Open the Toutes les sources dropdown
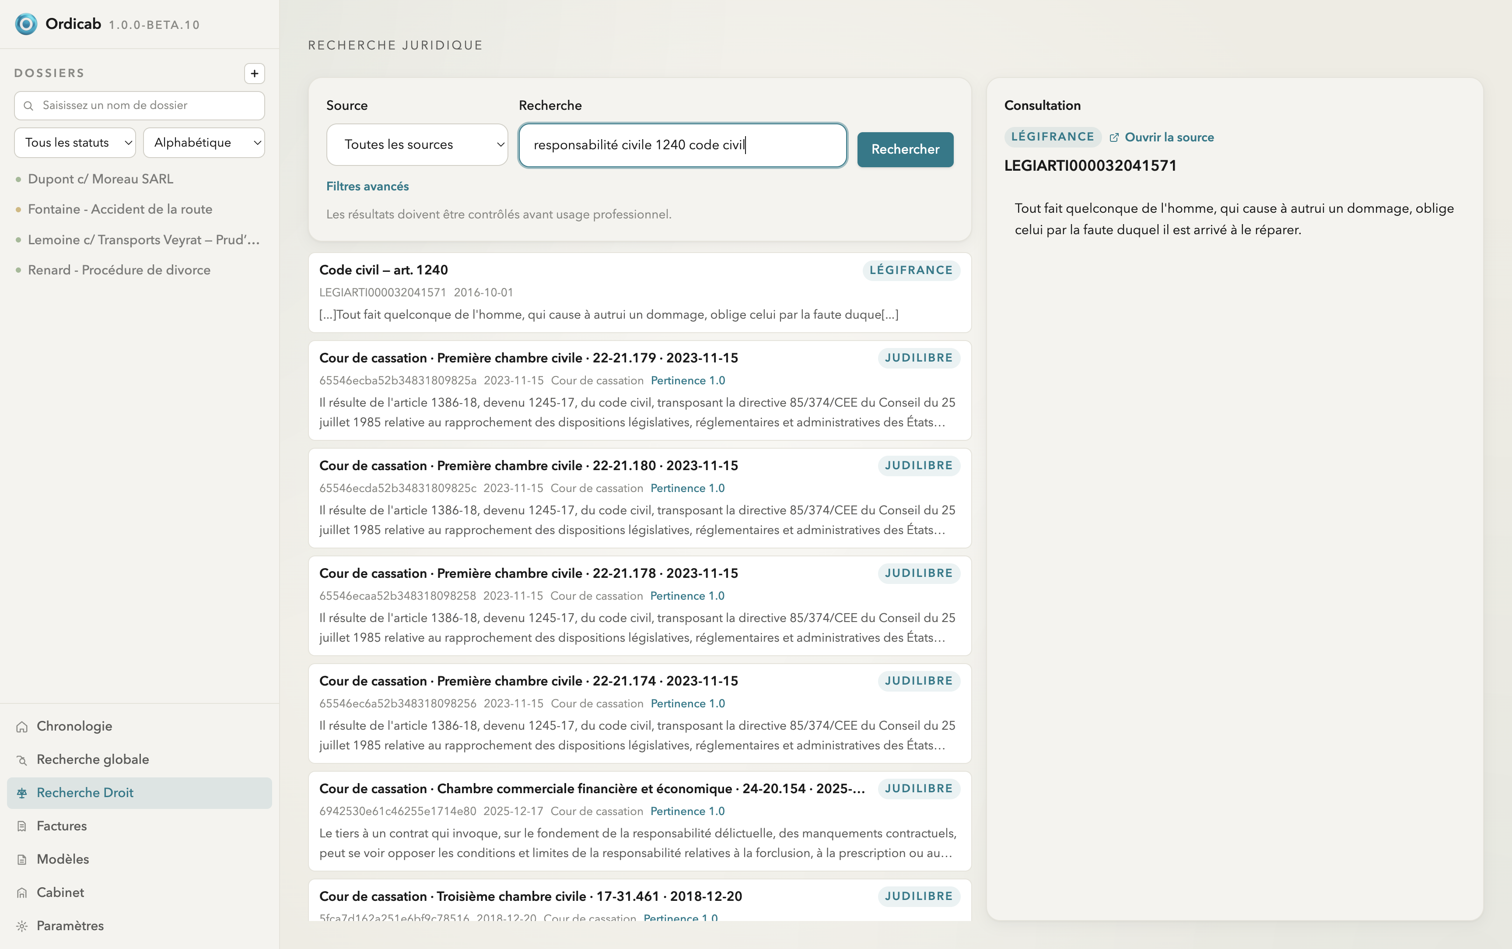Image resolution: width=1512 pixels, height=949 pixels. (x=417, y=145)
